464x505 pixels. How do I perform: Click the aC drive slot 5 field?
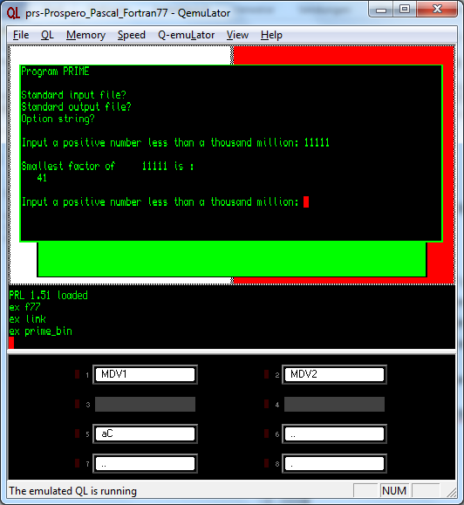(145, 433)
